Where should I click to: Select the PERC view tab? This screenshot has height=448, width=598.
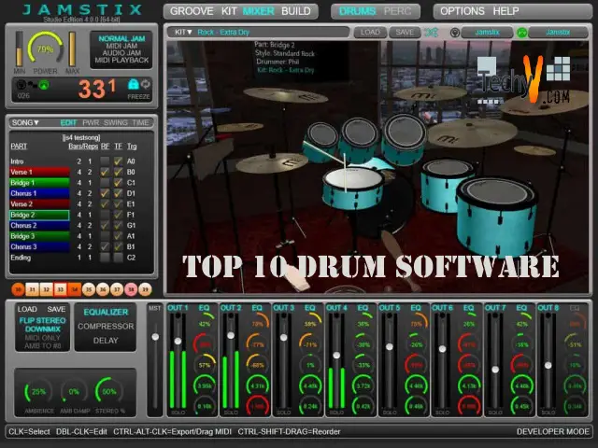click(397, 11)
